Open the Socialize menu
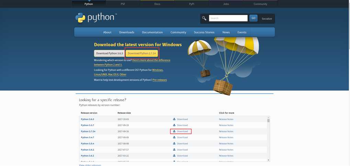350x166 pixels. pos(267,19)
